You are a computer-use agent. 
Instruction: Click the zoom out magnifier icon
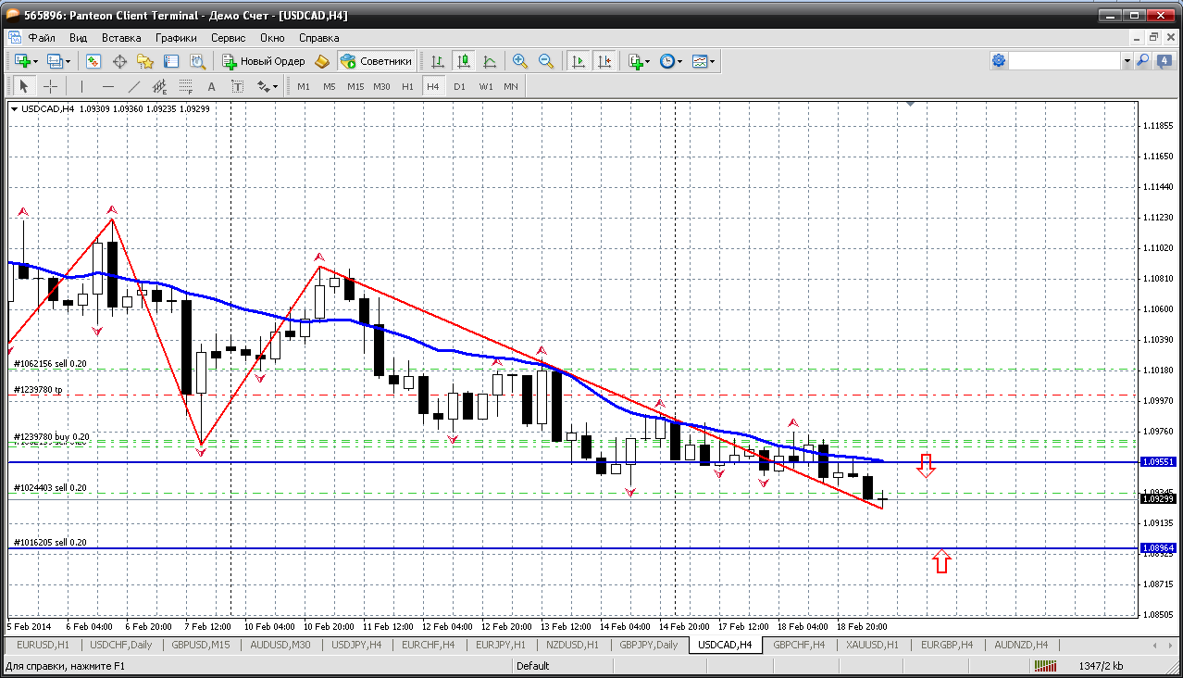pyautogui.click(x=546, y=61)
